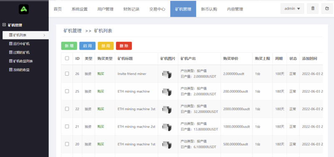Click 购买 link in ID 20 row
This screenshot has width=334, height=157.
[x=101, y=144]
